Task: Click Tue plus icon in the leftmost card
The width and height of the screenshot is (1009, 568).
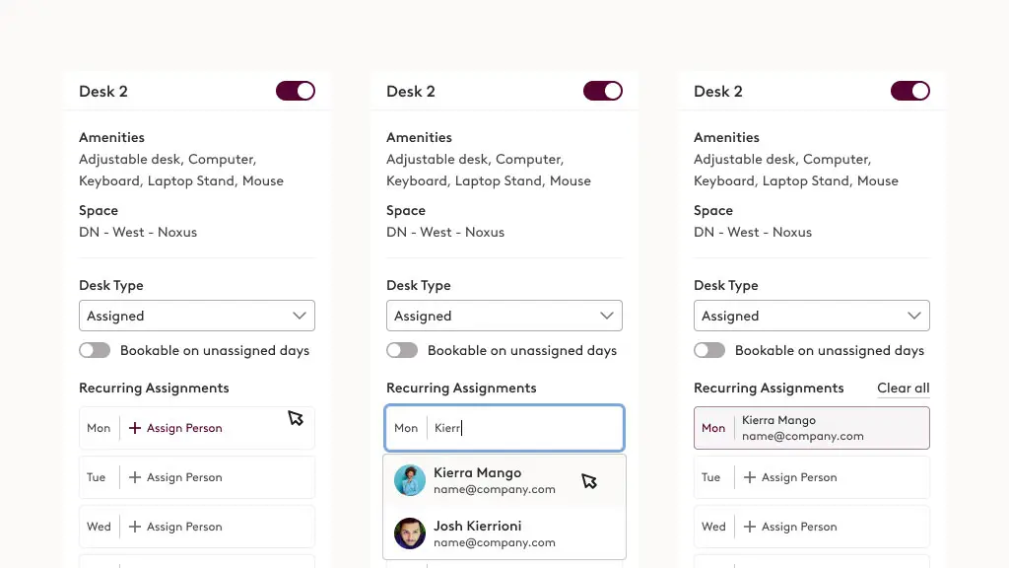Action: pyautogui.click(x=135, y=477)
